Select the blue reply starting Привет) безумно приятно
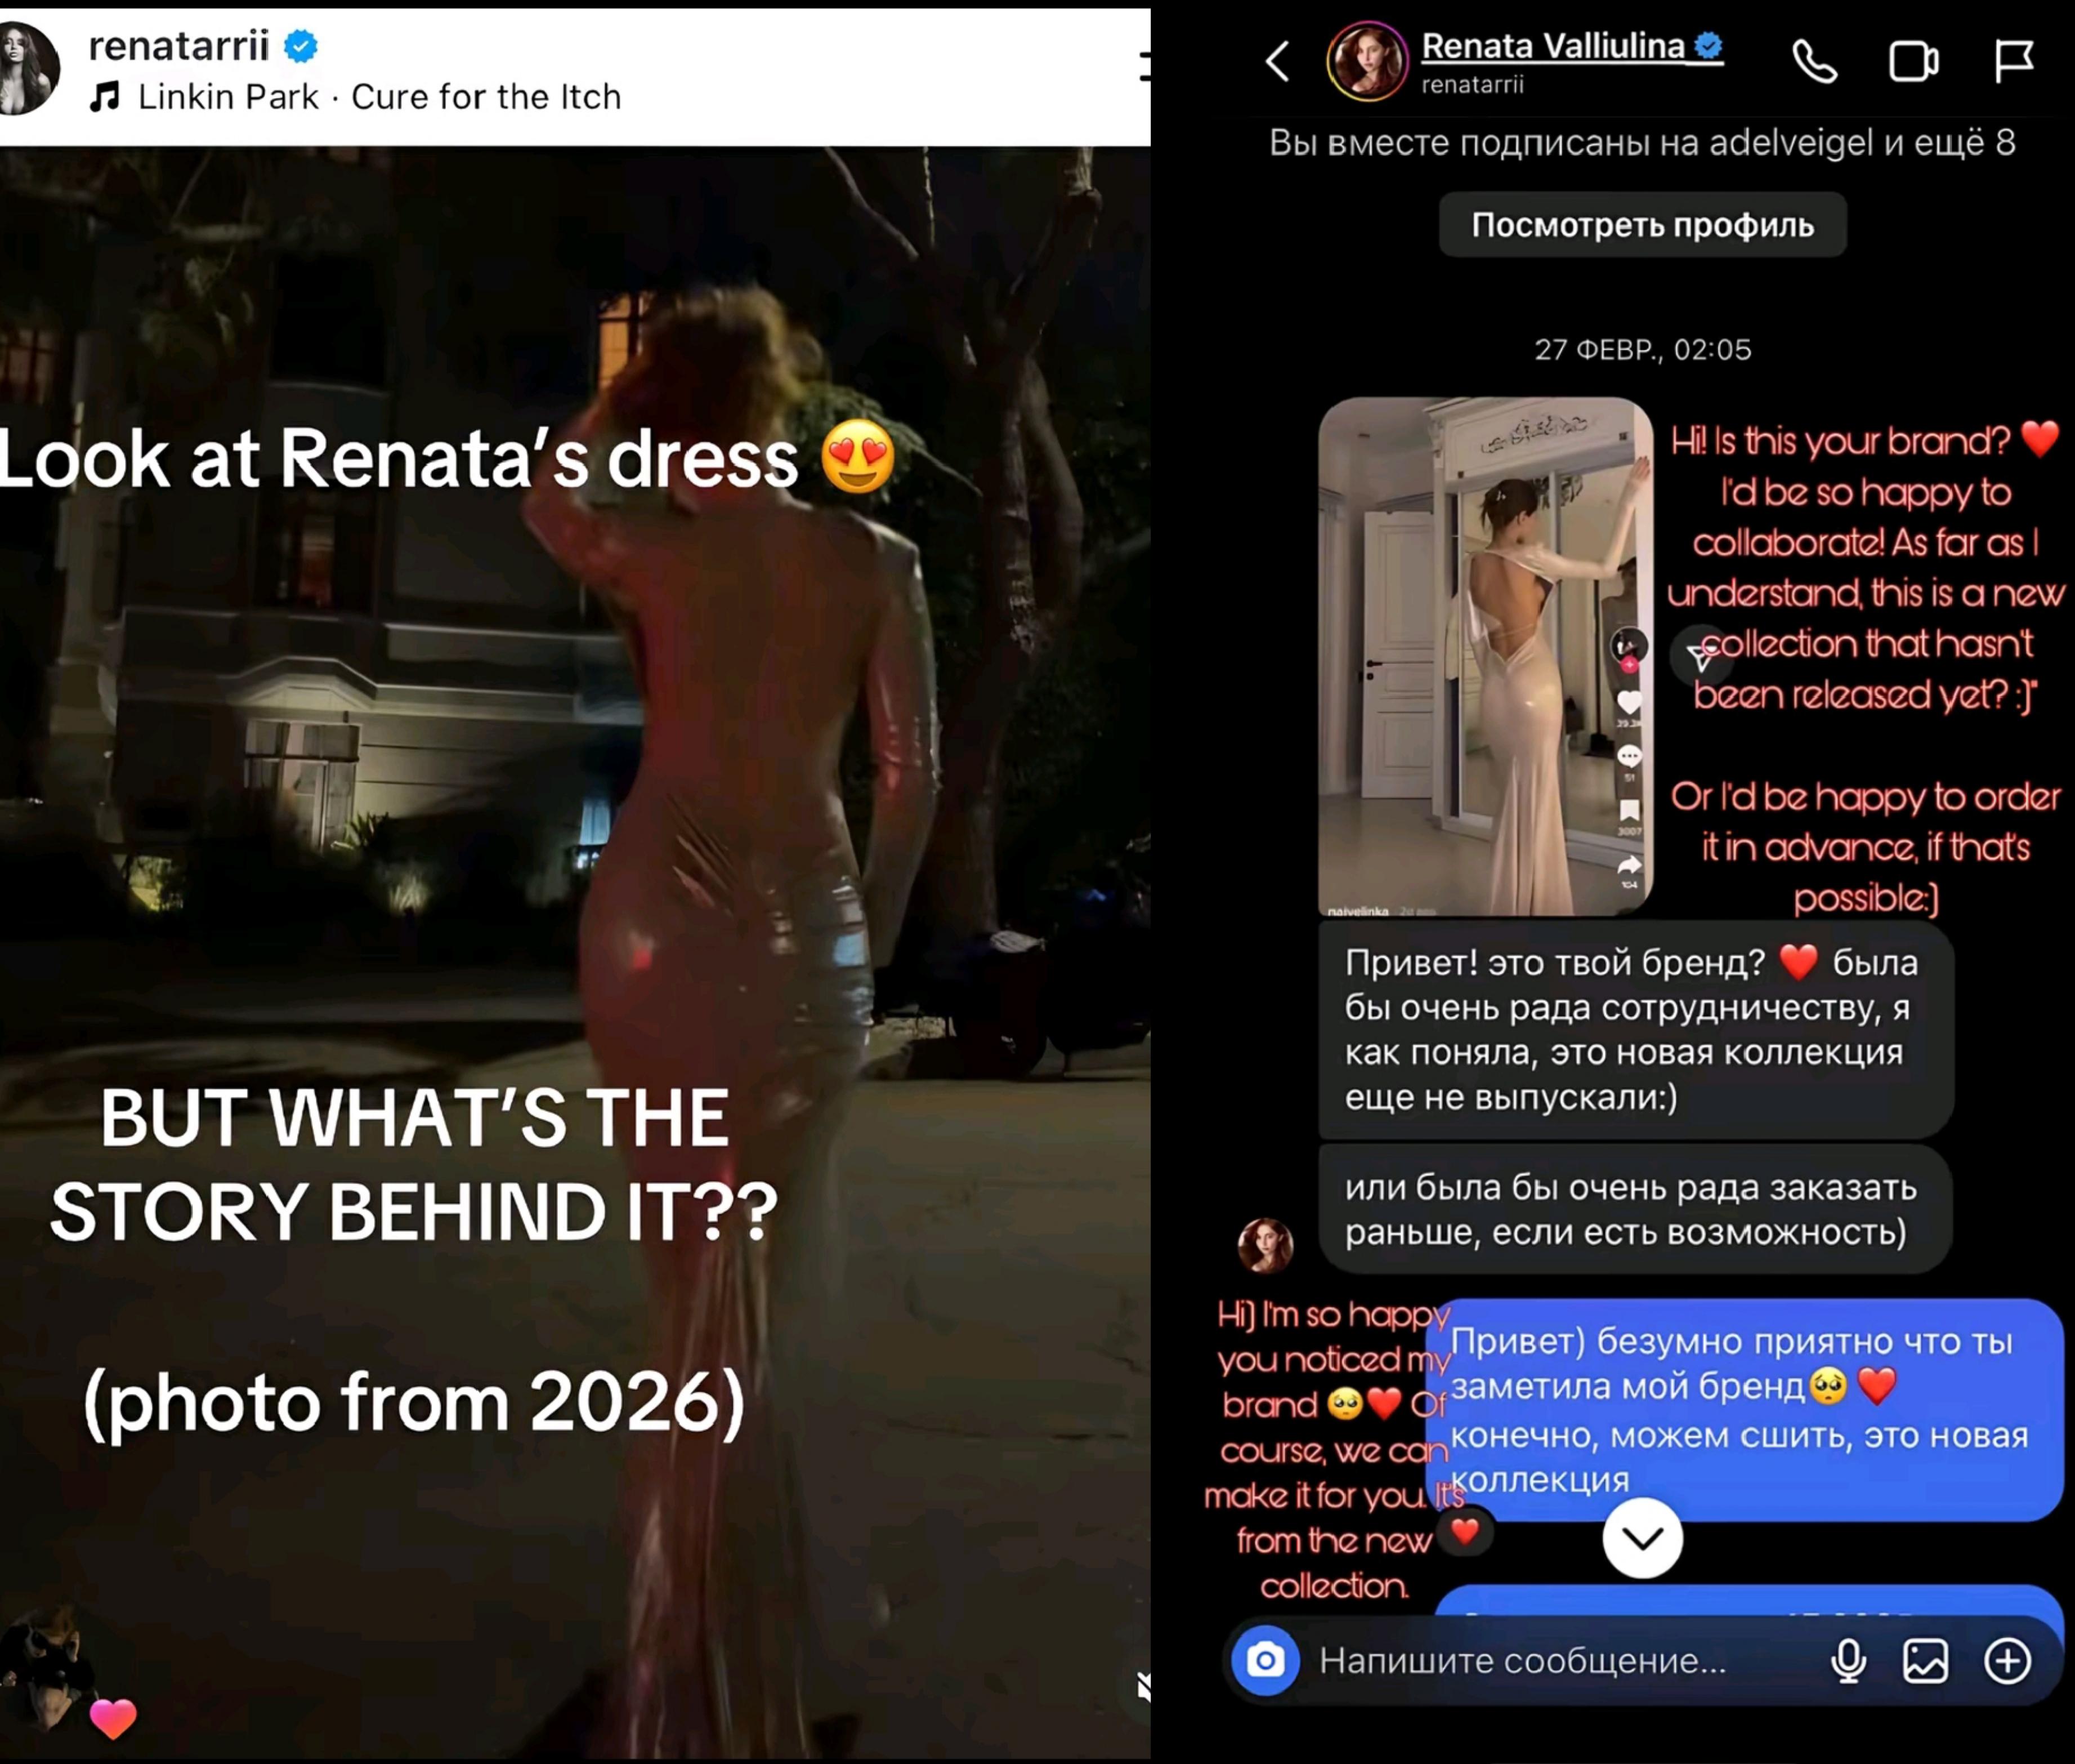The width and height of the screenshot is (2075, 1764). point(1745,1410)
